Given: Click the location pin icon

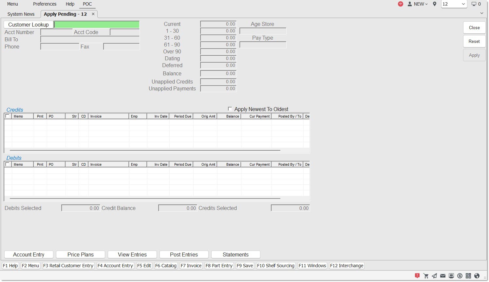Looking at the screenshot, I should click(x=435, y=4).
